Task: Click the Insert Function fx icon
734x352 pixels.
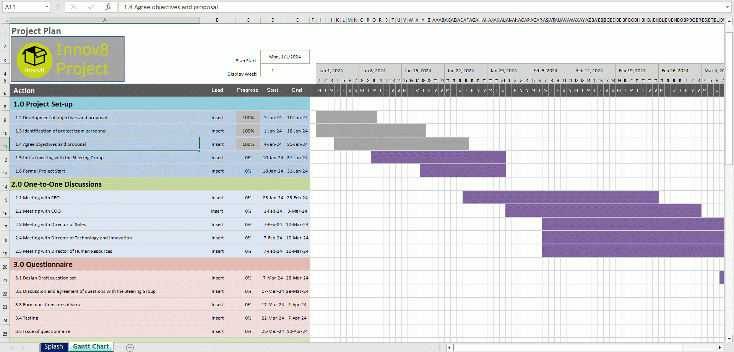Action: point(108,7)
